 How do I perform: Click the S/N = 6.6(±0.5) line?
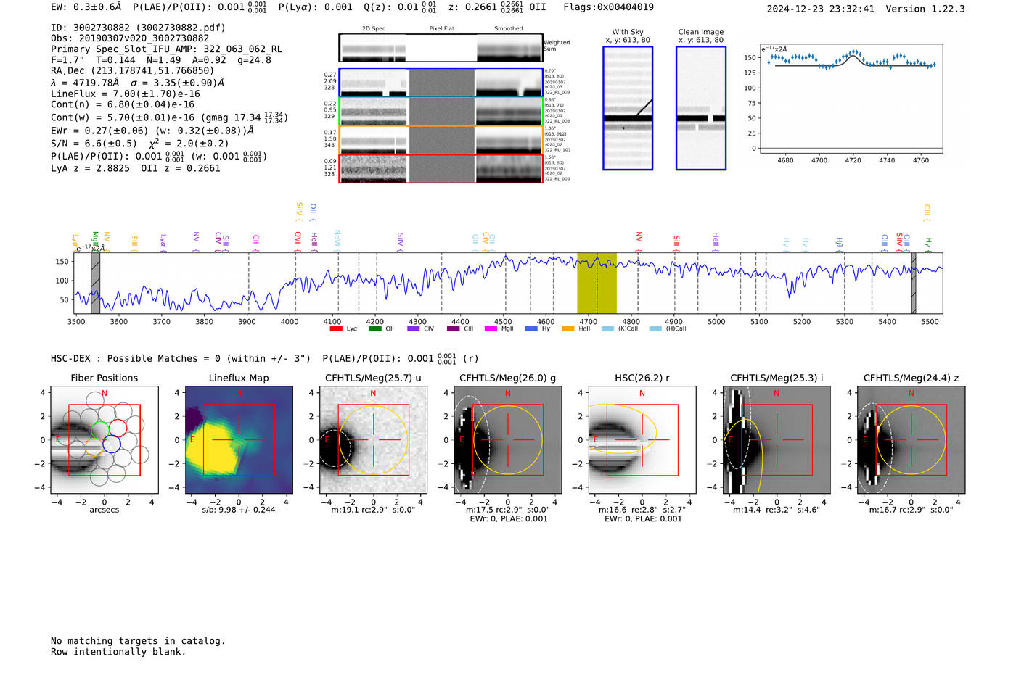pos(139,143)
